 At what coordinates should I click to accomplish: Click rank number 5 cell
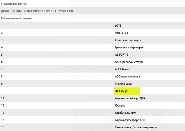(2, 55)
